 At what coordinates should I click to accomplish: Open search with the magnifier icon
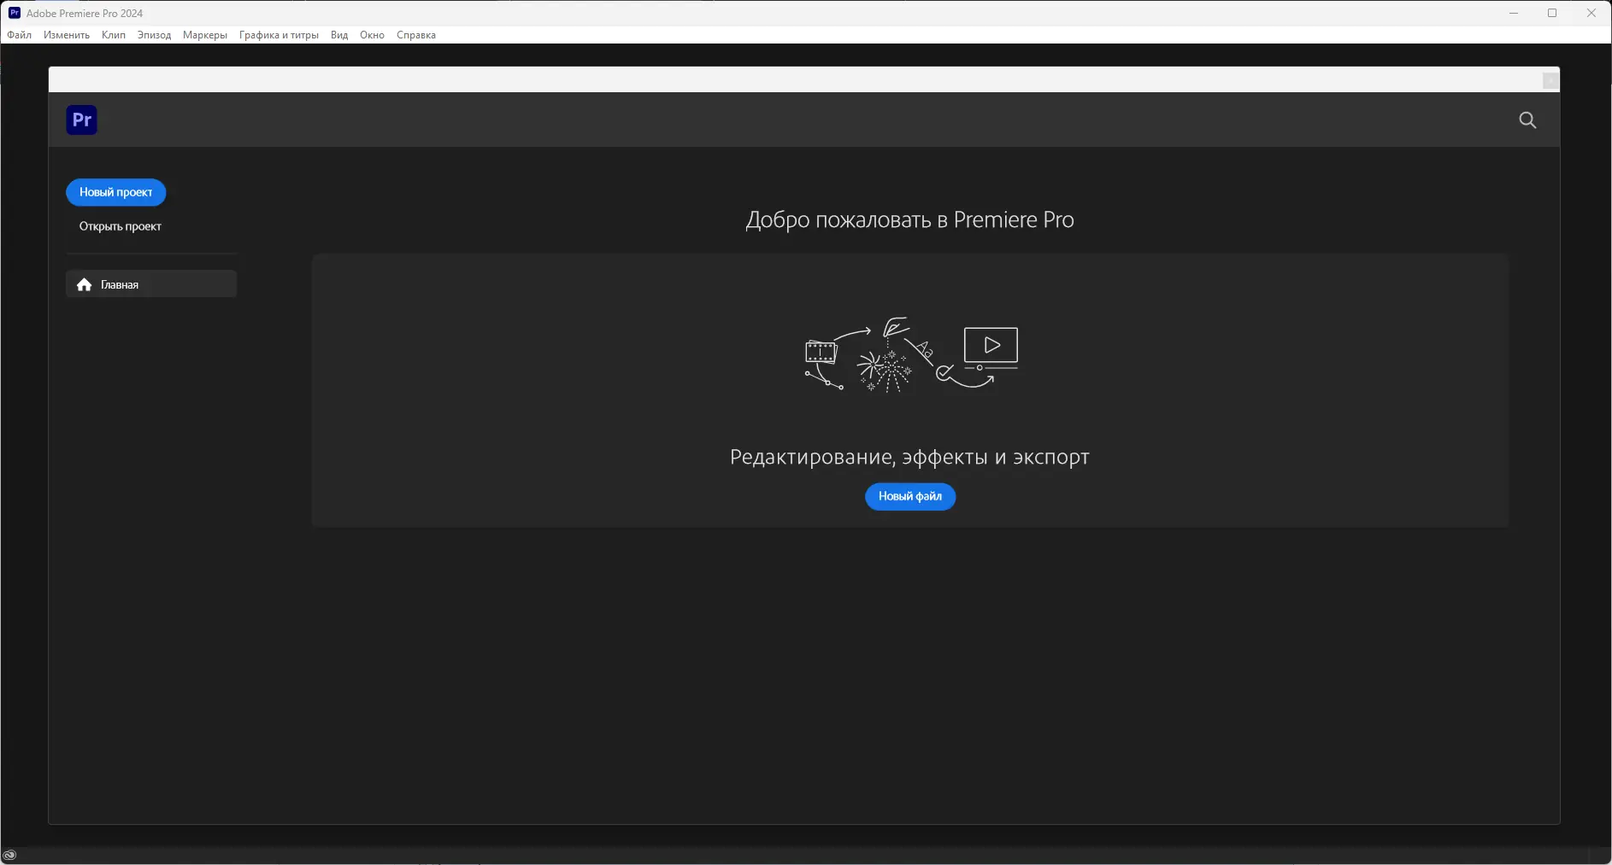click(1527, 120)
